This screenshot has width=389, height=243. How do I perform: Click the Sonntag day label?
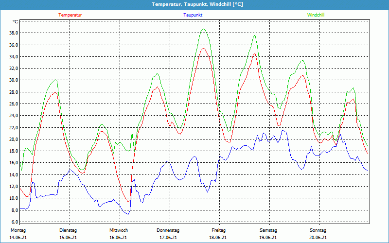click(x=318, y=230)
